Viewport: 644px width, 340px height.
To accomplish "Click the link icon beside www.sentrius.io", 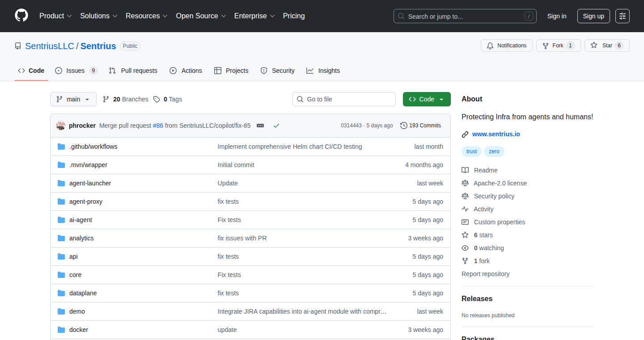I will pyautogui.click(x=465, y=134).
